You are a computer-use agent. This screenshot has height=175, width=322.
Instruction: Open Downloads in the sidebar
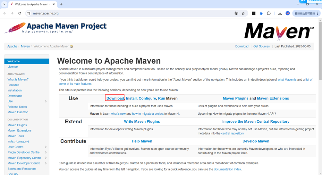[15, 96]
